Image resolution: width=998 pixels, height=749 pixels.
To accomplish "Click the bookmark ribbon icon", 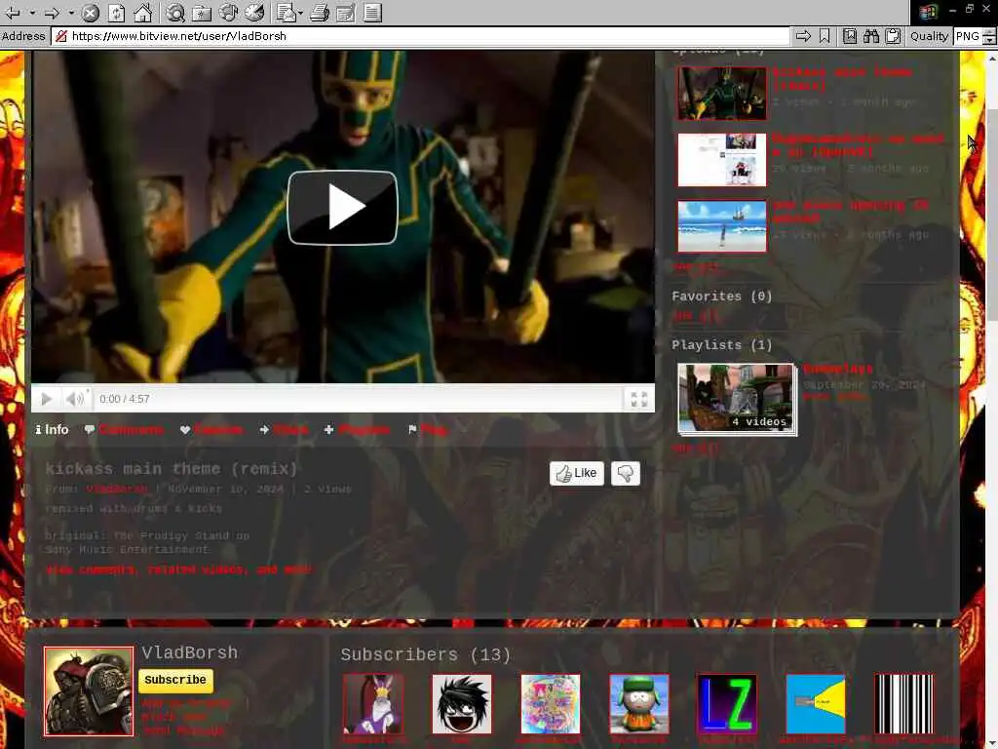I will point(825,36).
